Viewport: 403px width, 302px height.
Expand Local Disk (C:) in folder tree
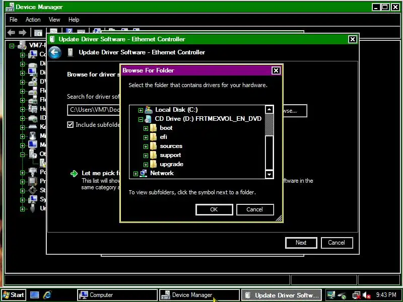pos(141,110)
